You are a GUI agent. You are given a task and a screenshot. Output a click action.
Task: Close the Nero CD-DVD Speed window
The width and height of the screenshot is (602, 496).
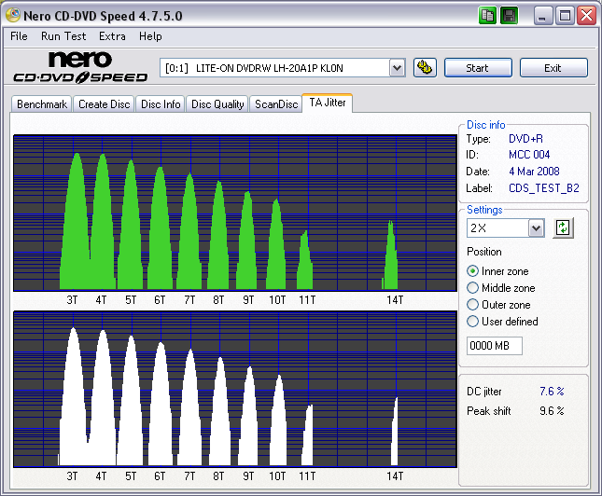click(587, 16)
